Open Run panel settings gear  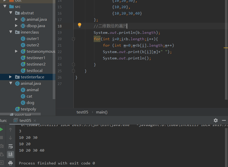(x=216, y=120)
